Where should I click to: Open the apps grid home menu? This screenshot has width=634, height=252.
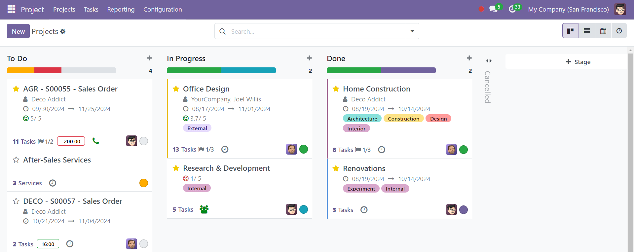tap(11, 9)
